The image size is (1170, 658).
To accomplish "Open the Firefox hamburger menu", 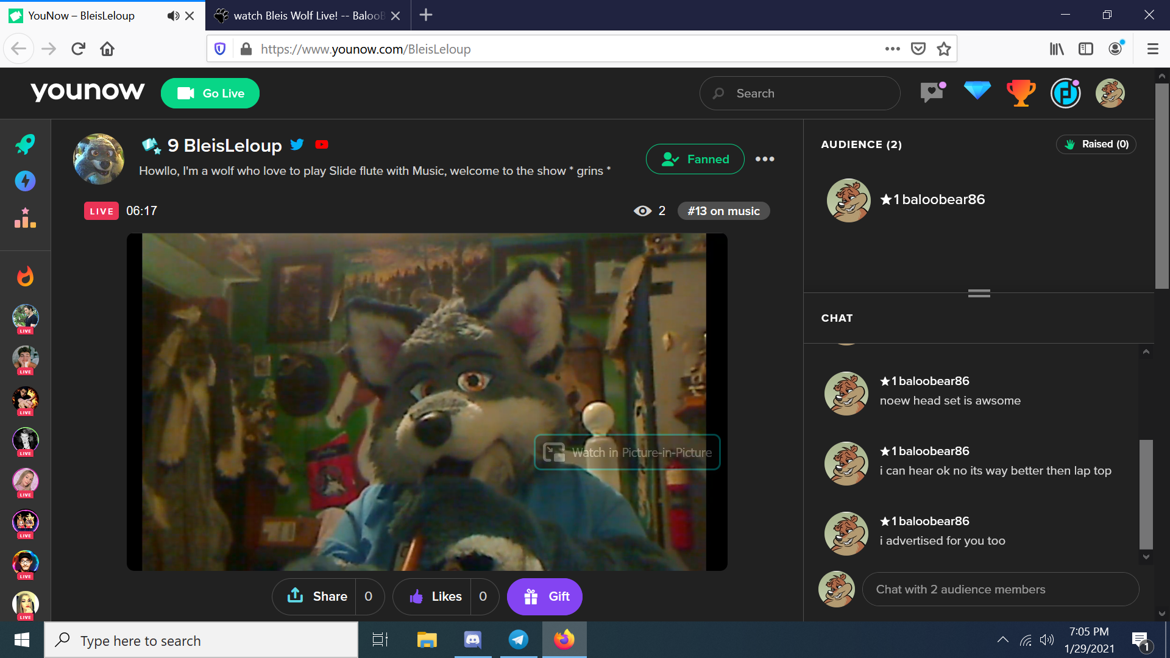I will (x=1152, y=49).
